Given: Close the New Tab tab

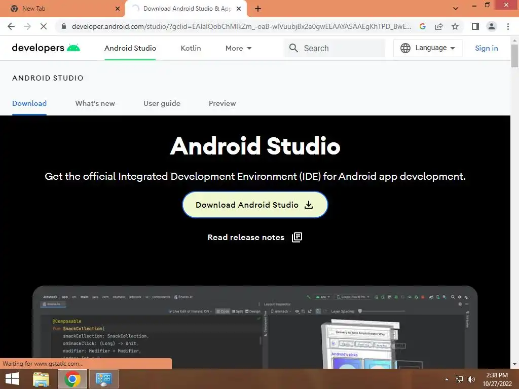Looking at the screenshot, I should coord(118,9).
